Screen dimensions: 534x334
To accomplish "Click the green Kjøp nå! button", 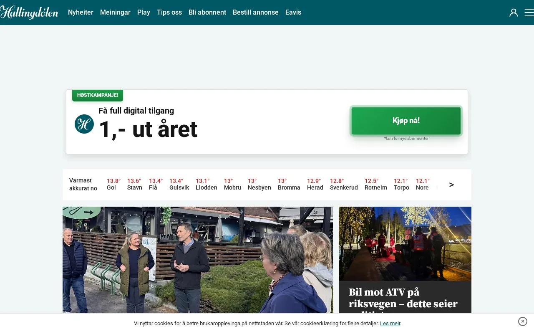I will pos(406,121).
